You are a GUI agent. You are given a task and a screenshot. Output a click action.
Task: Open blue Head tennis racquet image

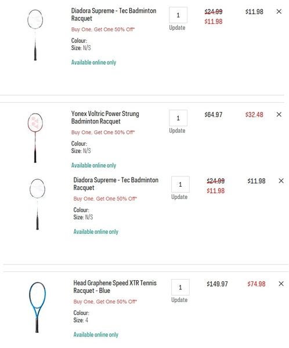(37, 307)
